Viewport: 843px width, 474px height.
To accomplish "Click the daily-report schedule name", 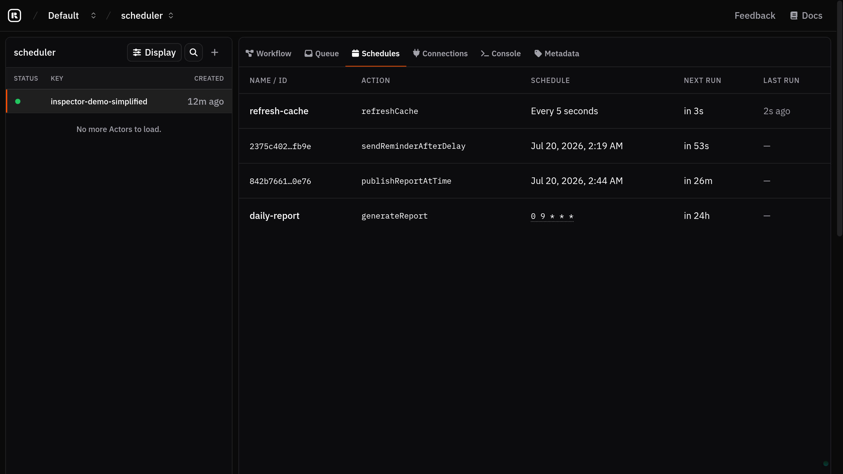I will [x=274, y=216].
